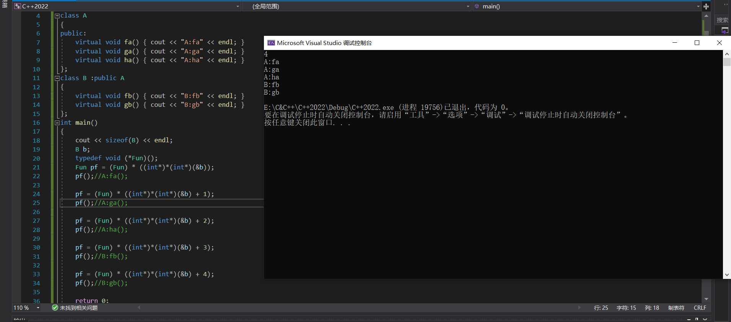The image size is (731, 322).
Task: Close the output panel at bottom right
Action: 705,319
